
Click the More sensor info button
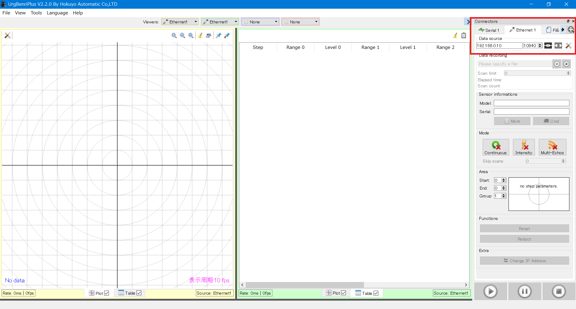[512, 121]
